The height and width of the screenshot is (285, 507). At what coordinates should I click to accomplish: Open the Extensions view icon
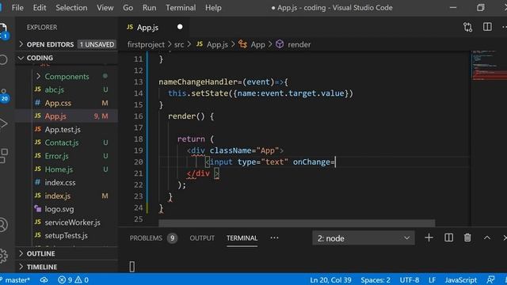click(x=3, y=156)
